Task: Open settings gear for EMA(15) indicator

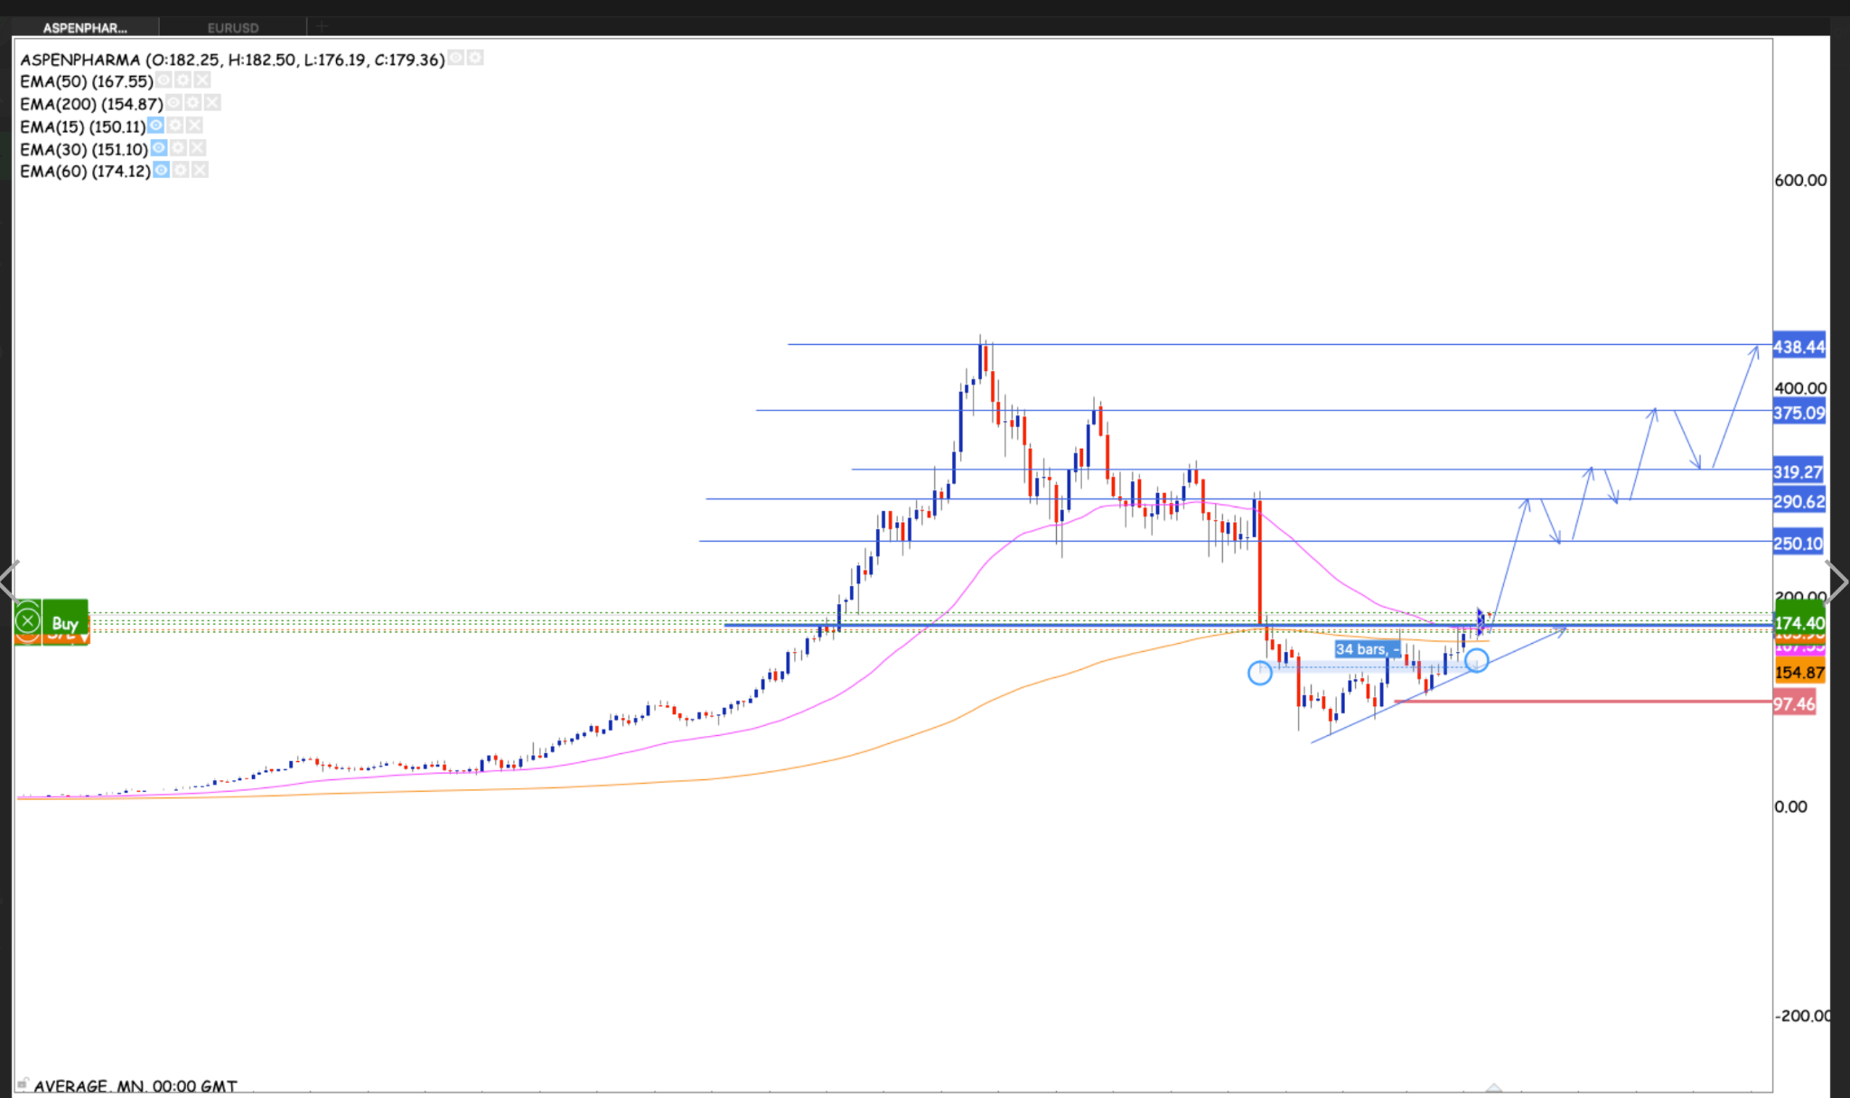Action: (x=175, y=126)
